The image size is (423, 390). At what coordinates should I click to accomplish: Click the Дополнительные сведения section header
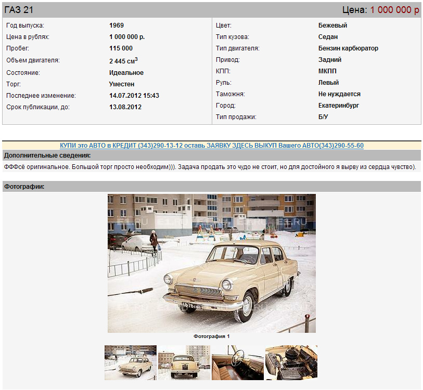point(47,155)
